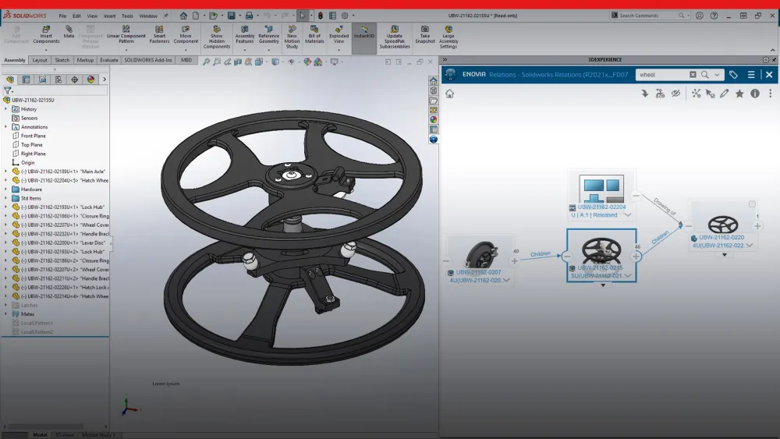Start a New Motion Study
Image resolution: width=780 pixels, height=439 pixels.
(292, 37)
